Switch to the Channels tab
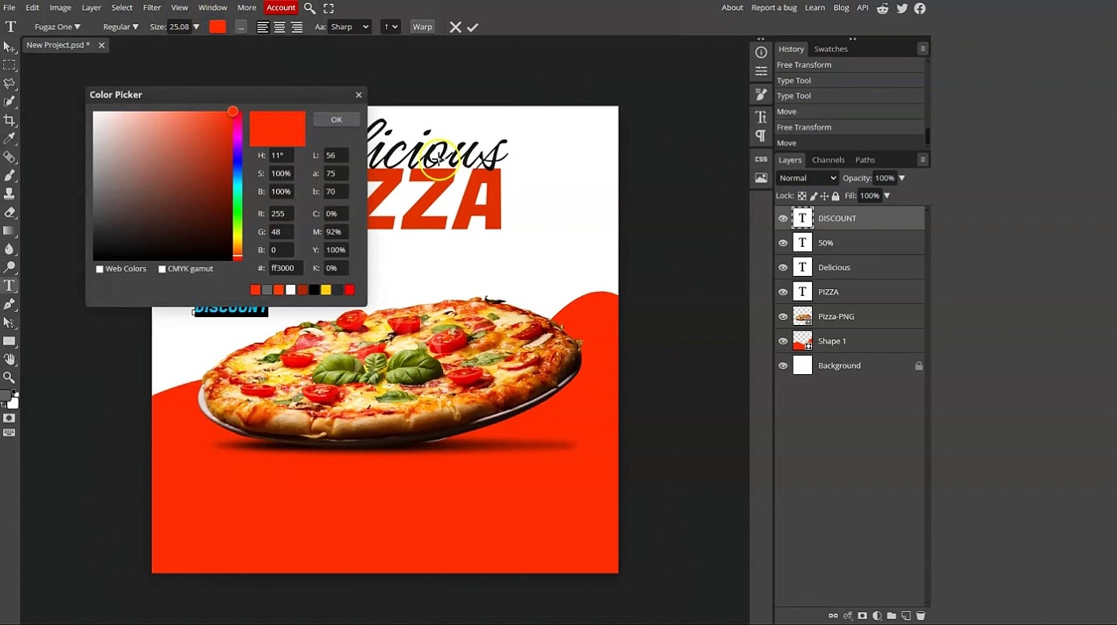1117x625 pixels. click(x=828, y=160)
